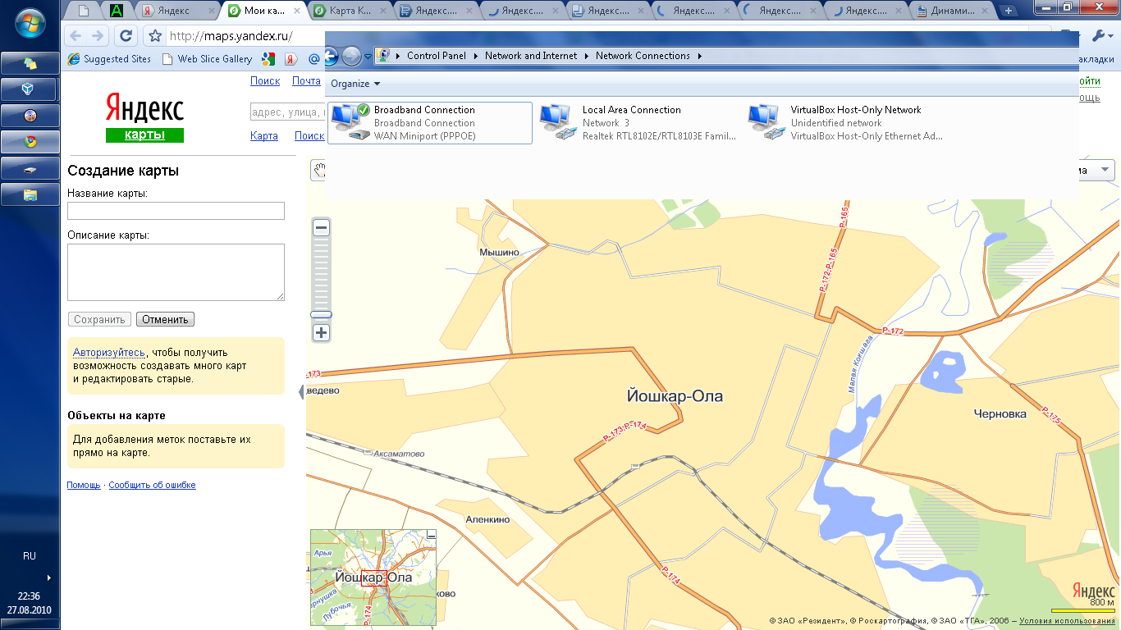Show hidden tray icons arrow
The height and width of the screenshot is (630, 1121).
pos(48,577)
